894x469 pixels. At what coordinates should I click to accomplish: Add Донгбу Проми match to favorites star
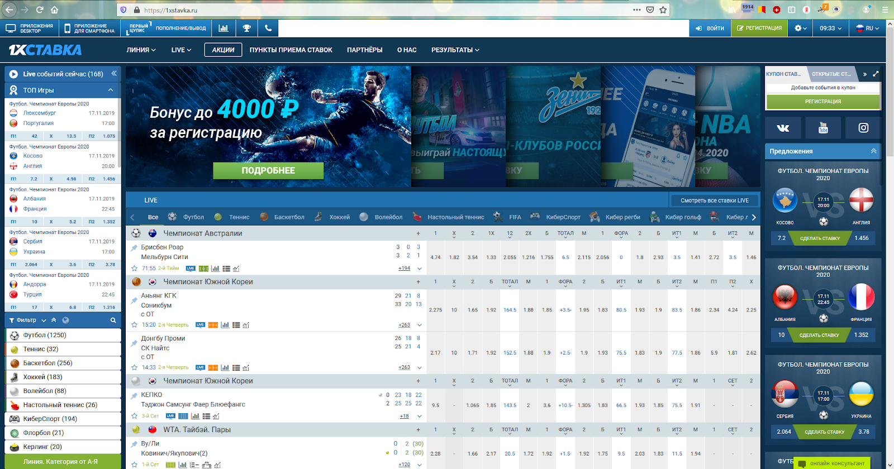point(134,367)
